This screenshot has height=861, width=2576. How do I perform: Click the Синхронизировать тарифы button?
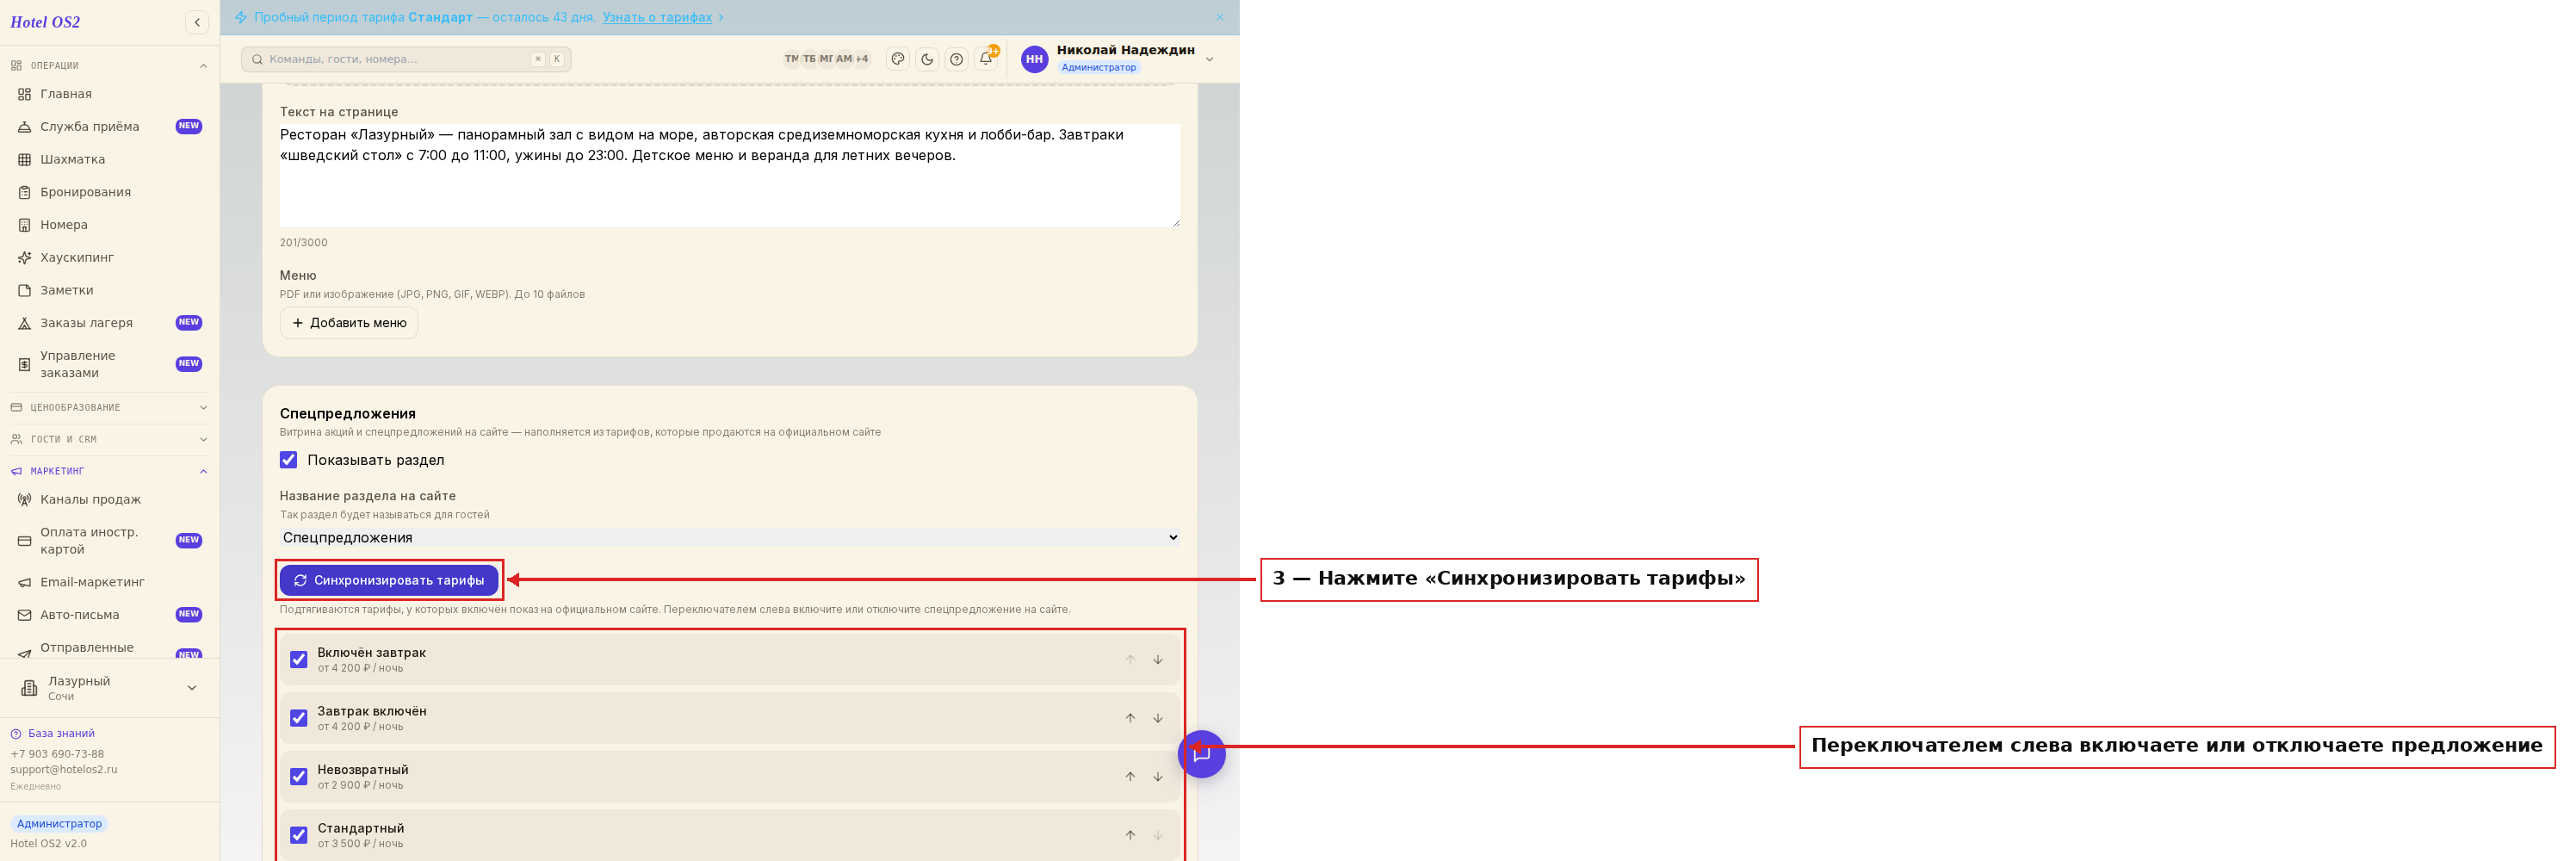coord(389,580)
